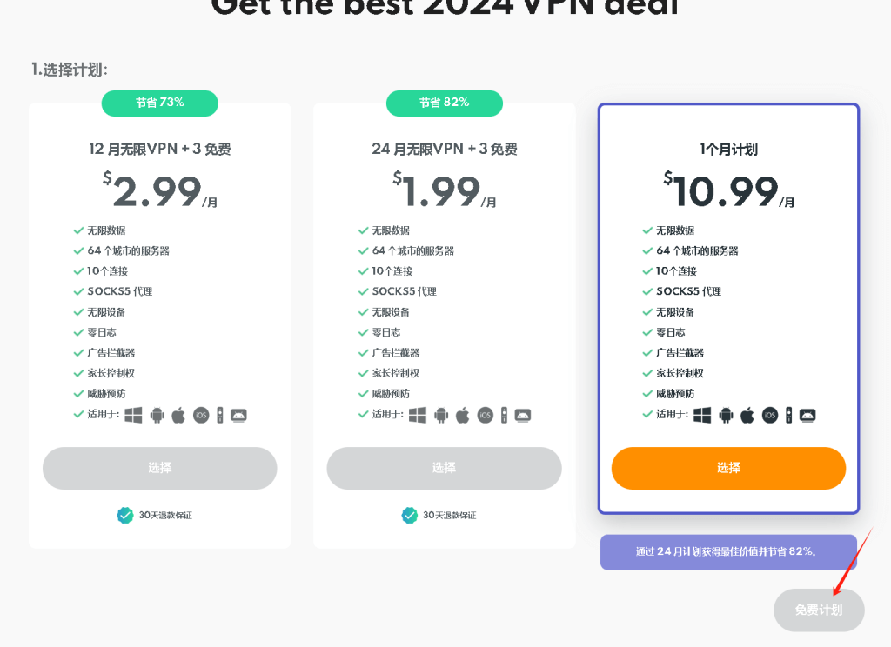Click the purple 24-month best-value banner
The width and height of the screenshot is (891, 647).
[x=728, y=551]
